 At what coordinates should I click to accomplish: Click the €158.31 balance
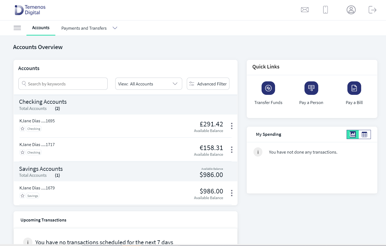pyautogui.click(x=211, y=148)
